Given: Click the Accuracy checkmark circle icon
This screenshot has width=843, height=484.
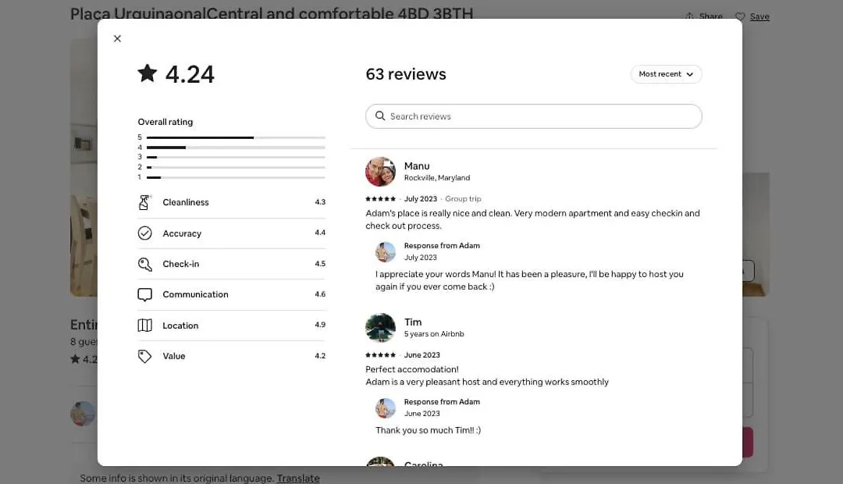Looking at the screenshot, I should coord(144,233).
